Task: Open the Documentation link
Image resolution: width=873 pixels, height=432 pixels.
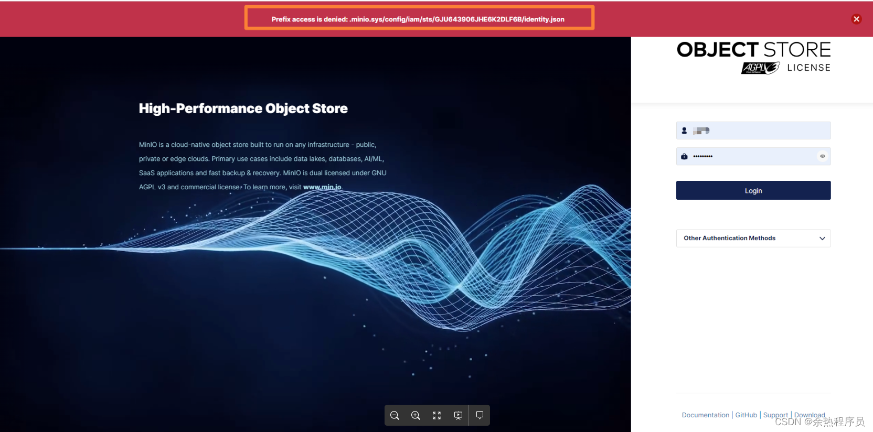Action: pos(705,415)
